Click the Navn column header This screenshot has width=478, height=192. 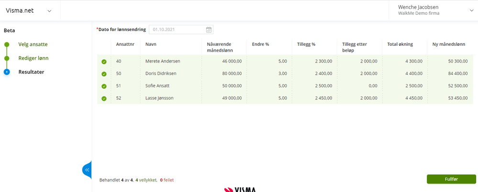tap(151, 44)
